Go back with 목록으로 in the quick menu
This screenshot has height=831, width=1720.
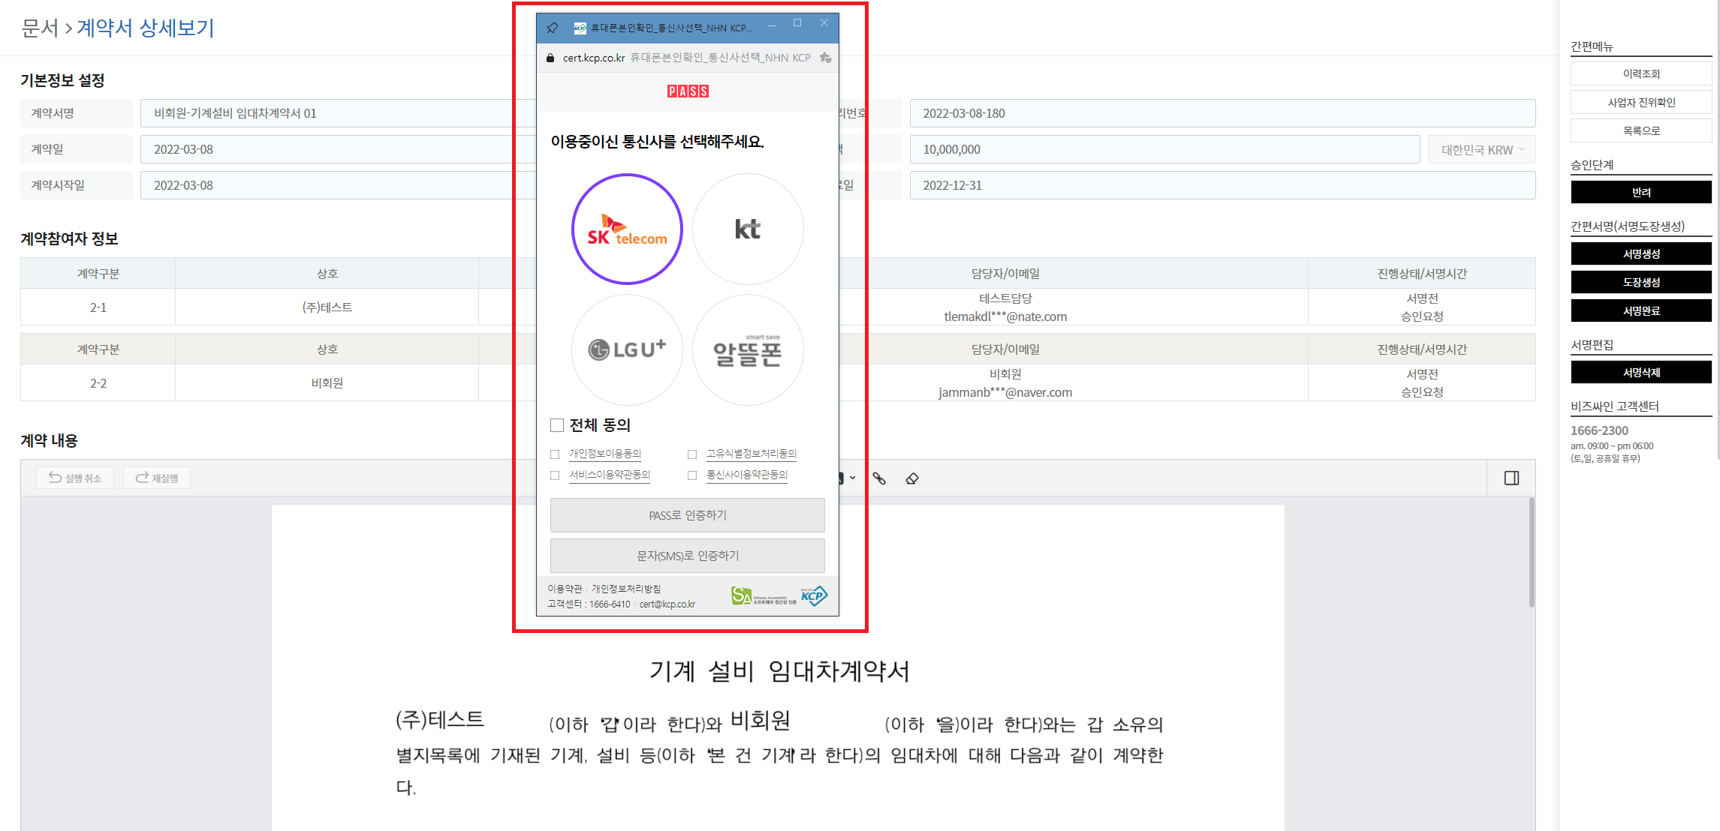coord(1641,130)
